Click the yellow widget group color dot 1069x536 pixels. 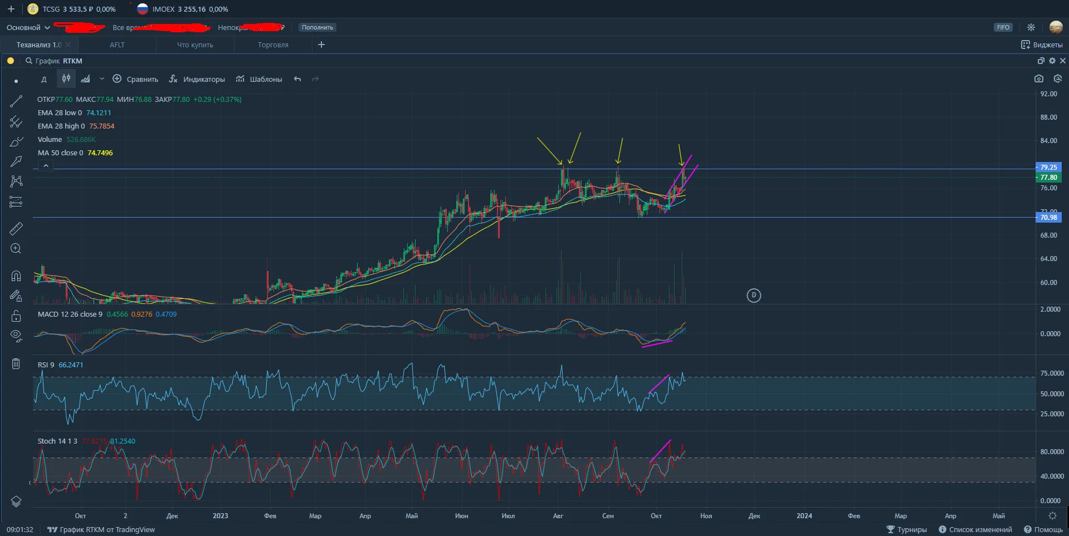point(10,61)
